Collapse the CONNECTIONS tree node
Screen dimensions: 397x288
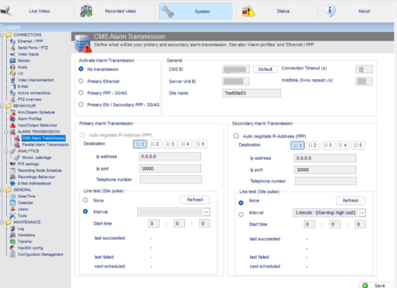[2, 35]
